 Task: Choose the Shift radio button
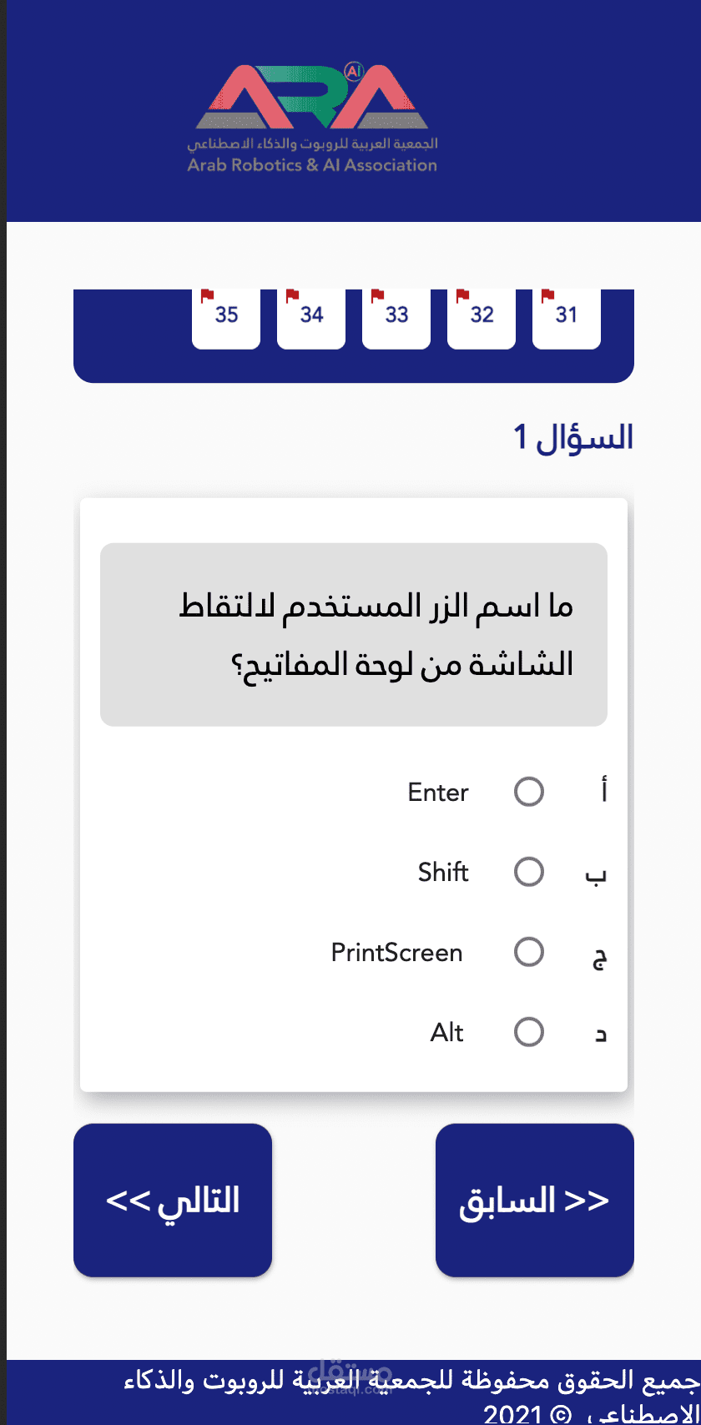(528, 872)
